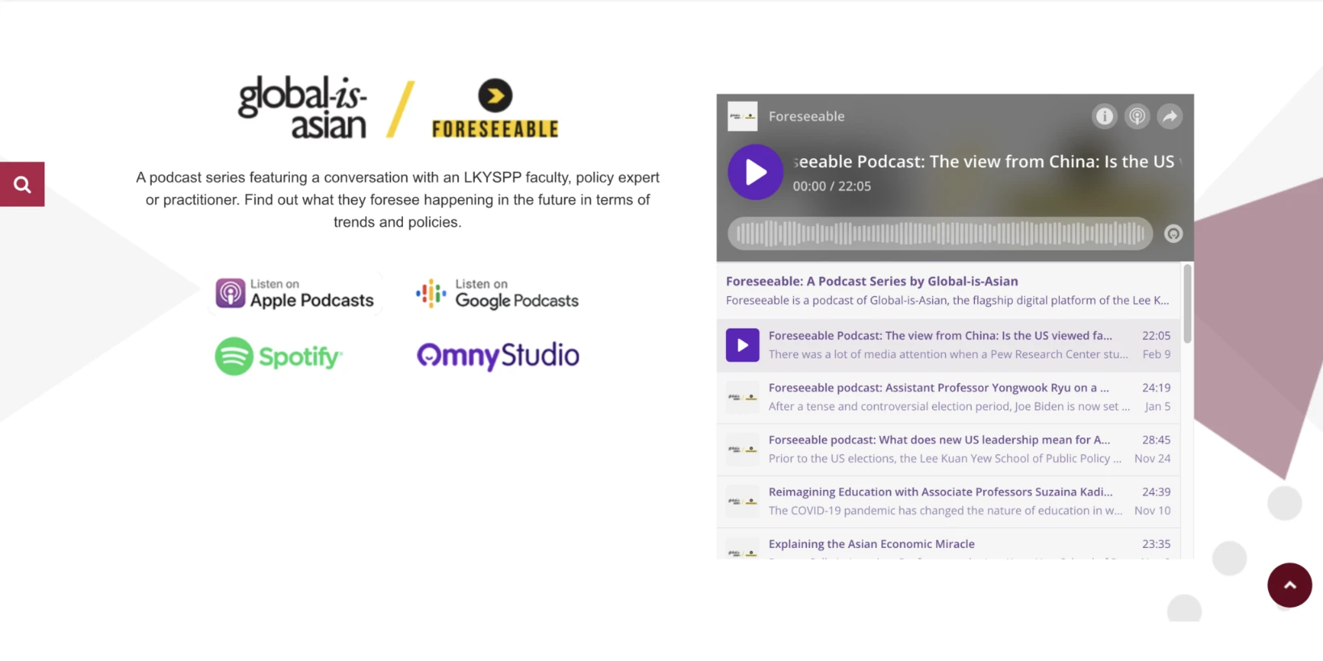This screenshot has width=1323, height=661.
Task: Click the player's podcast artwork thumbnail
Action: pyautogui.click(x=742, y=116)
